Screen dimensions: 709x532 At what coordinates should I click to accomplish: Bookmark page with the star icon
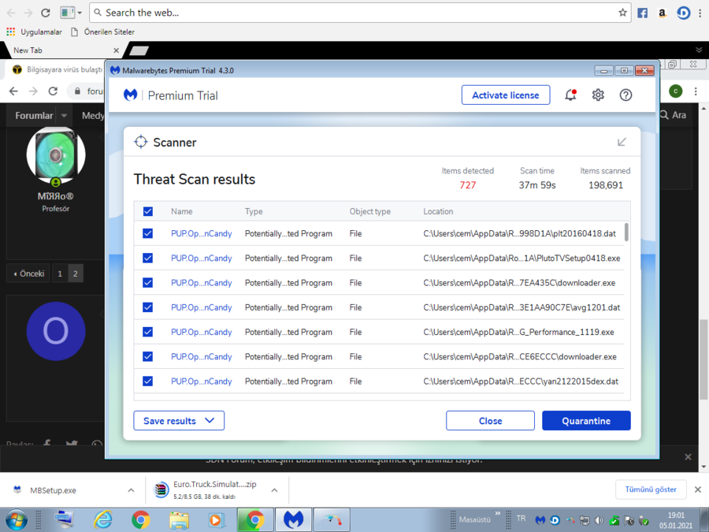[622, 13]
